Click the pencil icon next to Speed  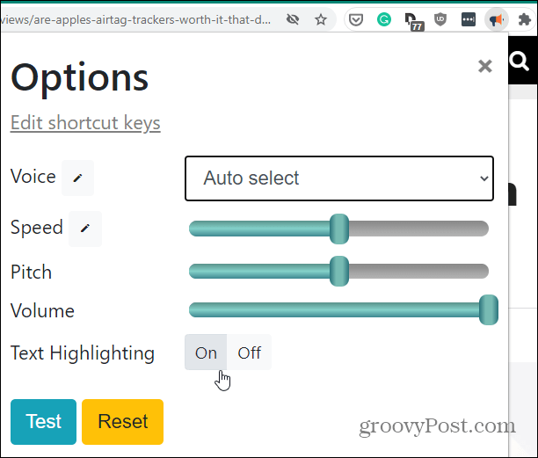(x=85, y=229)
